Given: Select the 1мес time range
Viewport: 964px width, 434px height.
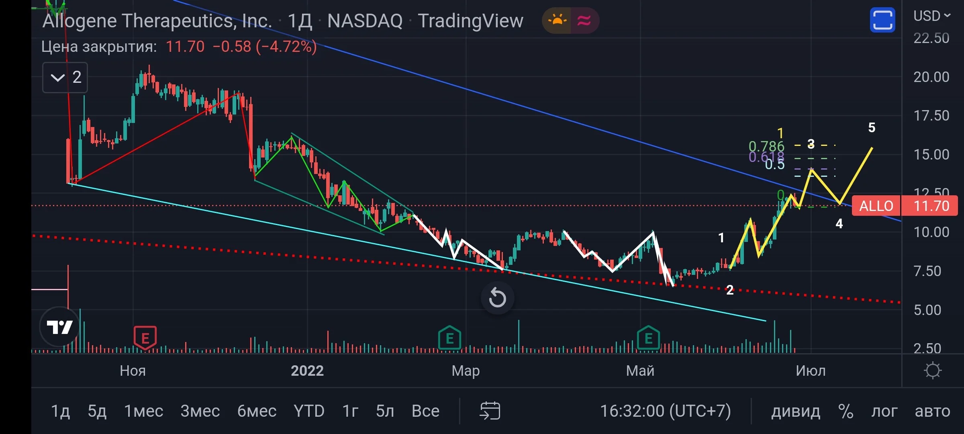Looking at the screenshot, I should (143, 411).
